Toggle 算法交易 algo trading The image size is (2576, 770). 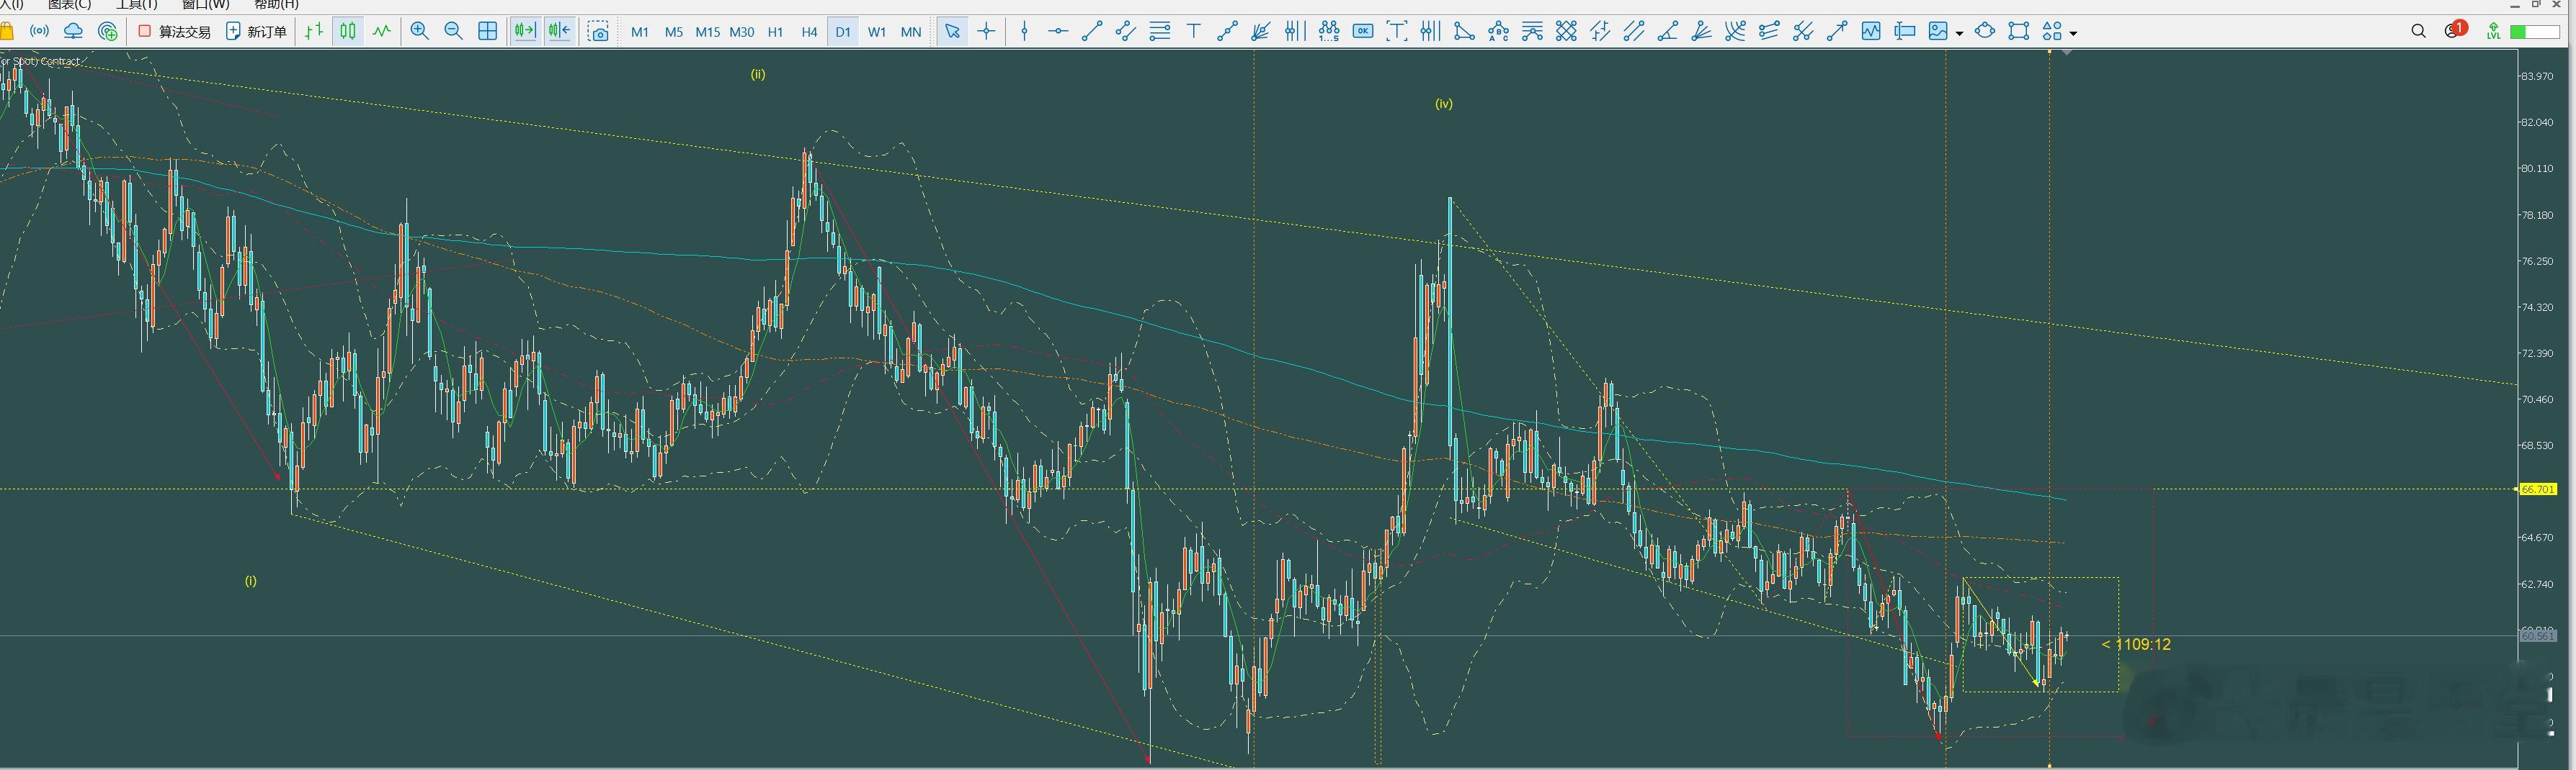click(175, 32)
